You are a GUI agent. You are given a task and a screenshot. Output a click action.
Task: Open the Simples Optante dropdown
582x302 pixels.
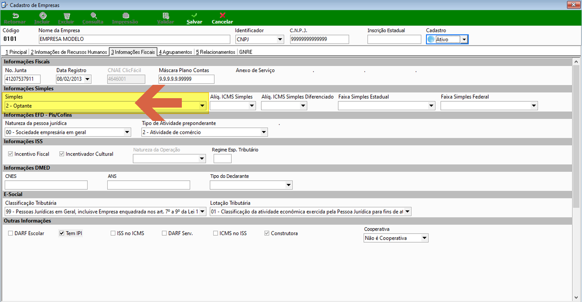203,106
